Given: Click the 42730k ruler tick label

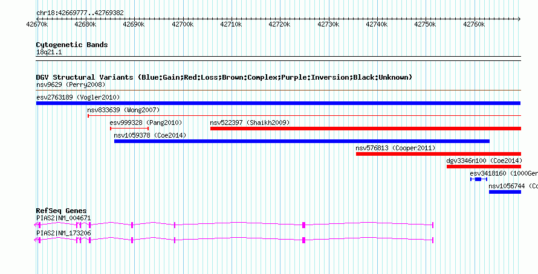Looking at the screenshot, I should pyautogui.click(x=329, y=24).
